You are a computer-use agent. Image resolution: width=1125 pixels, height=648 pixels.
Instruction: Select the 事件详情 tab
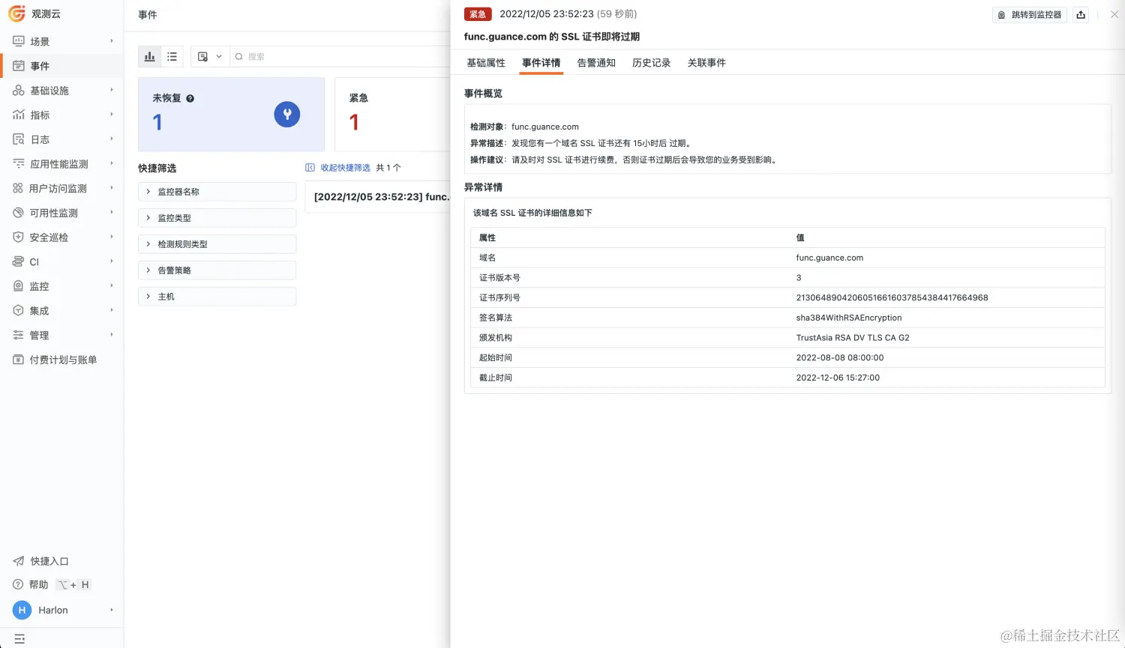[541, 63]
